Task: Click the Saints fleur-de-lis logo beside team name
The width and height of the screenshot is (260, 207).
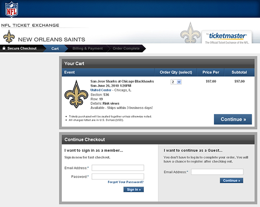Action: click(9, 36)
